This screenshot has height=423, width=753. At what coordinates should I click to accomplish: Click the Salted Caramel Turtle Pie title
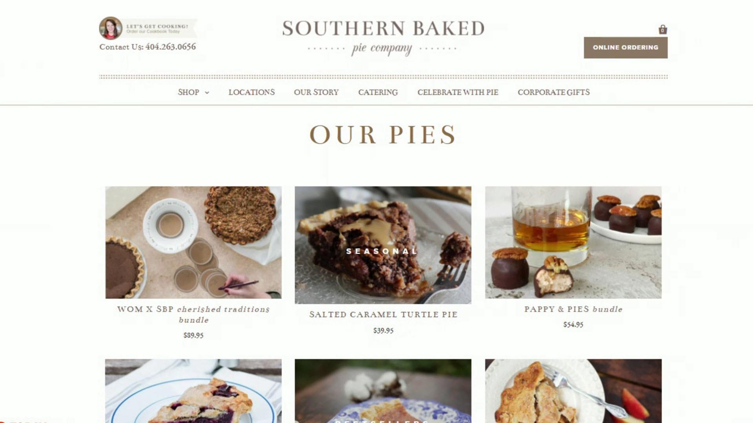(x=383, y=315)
